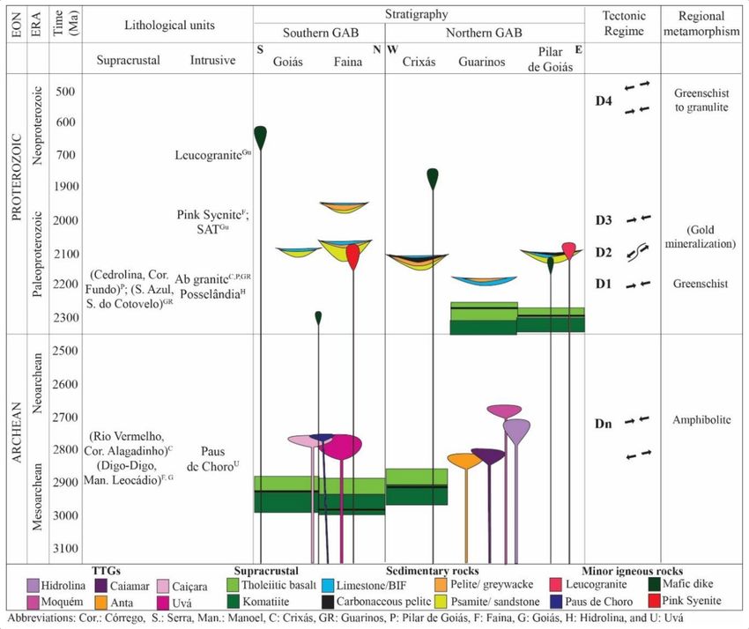Click the D4 tectonic regime label
This screenshot has height=629, width=749.
pos(604,100)
